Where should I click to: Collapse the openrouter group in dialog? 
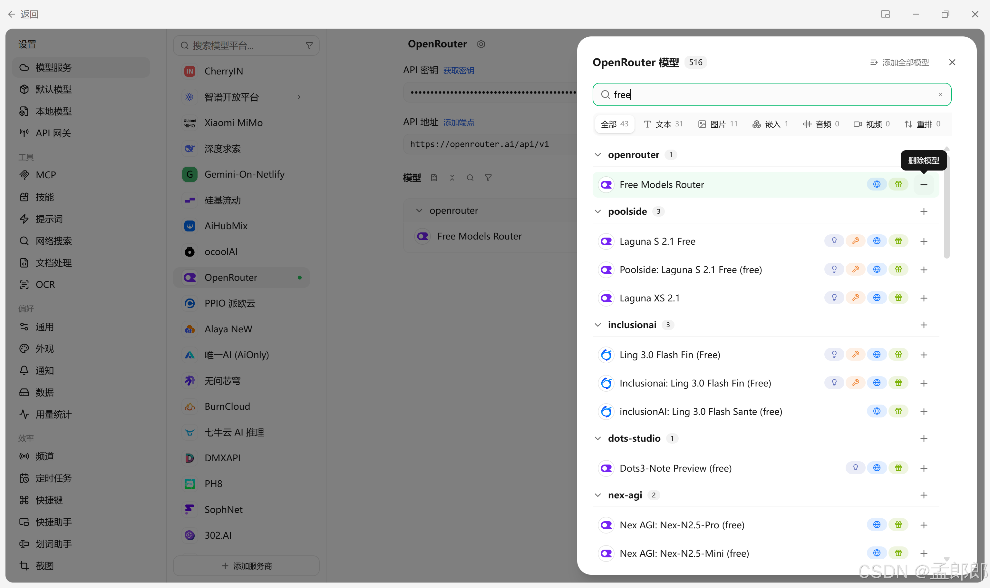coord(597,155)
